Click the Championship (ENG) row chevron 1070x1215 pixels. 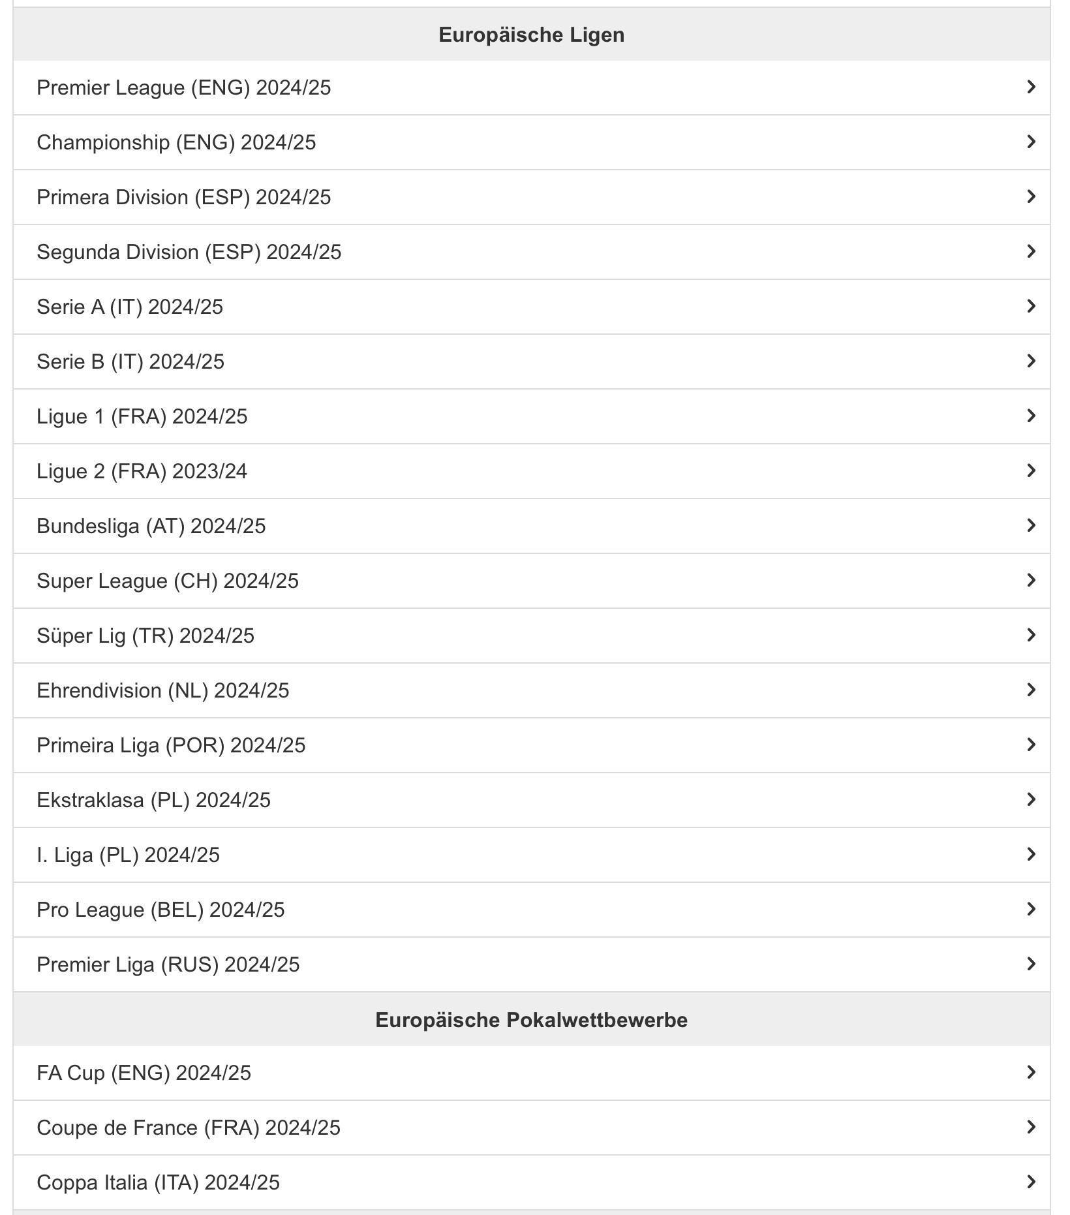point(1031,142)
